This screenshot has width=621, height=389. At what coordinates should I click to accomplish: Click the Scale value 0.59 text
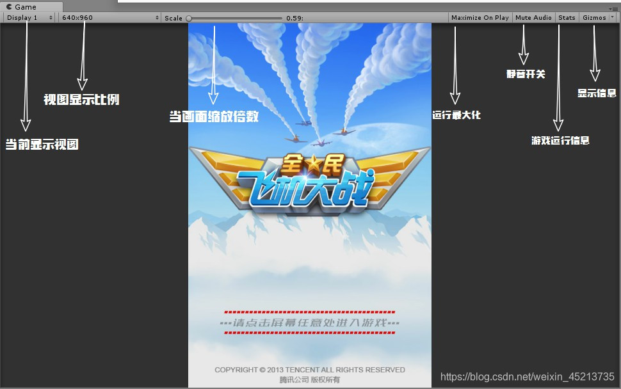coord(294,18)
